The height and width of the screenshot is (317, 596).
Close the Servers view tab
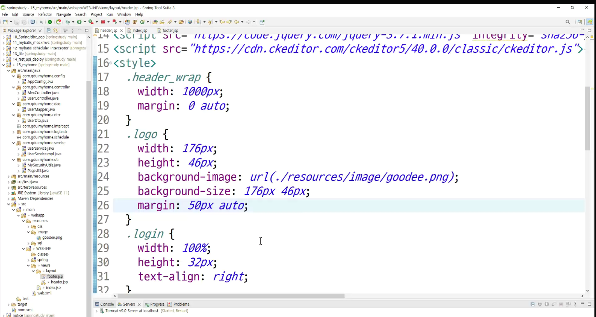[x=139, y=305]
